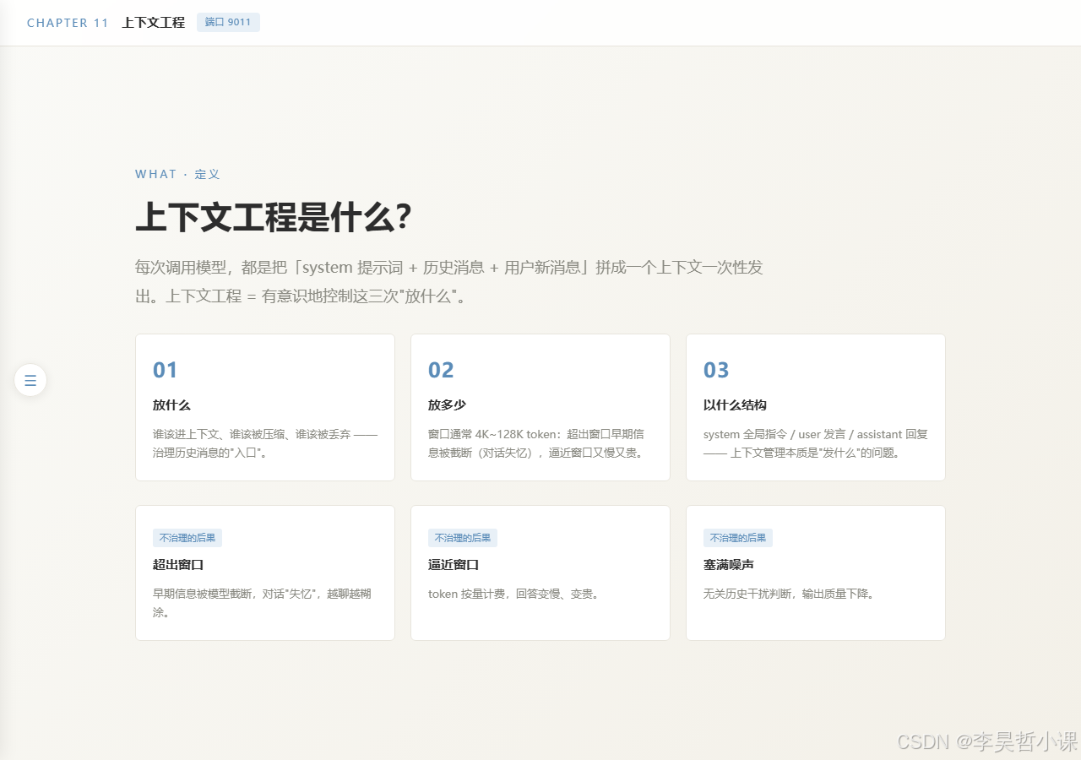
Task: Select the 逼近窗口 card title
Action: click(x=454, y=565)
